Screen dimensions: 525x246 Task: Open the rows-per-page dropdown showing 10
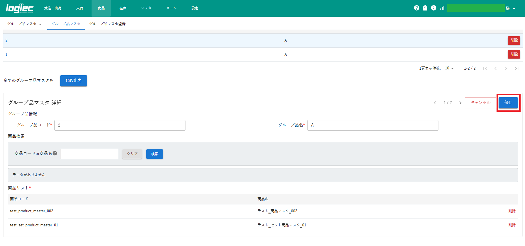click(449, 68)
